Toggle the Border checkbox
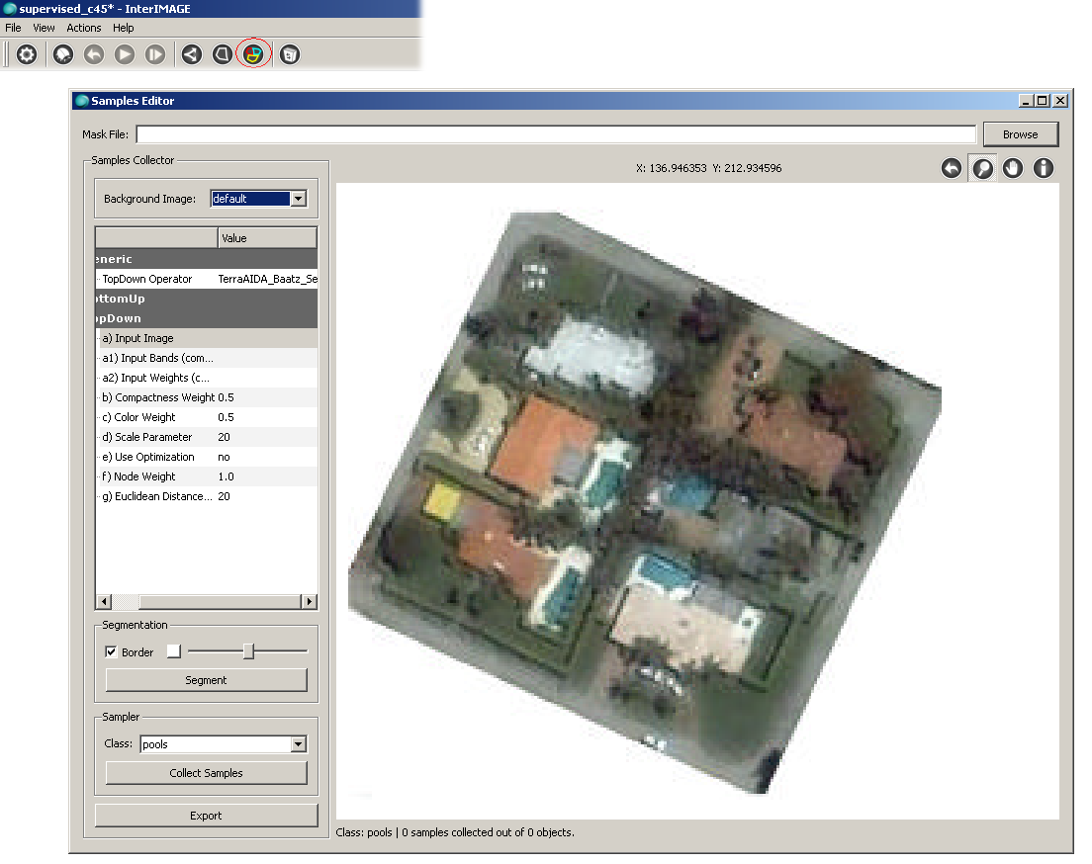The image size is (1092, 864). point(111,652)
